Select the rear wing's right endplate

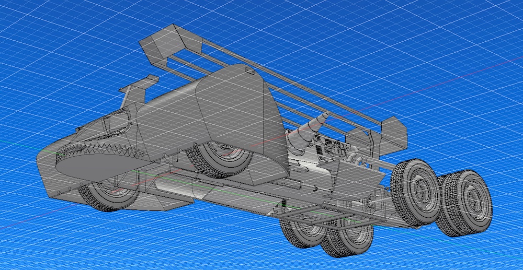click(394, 136)
